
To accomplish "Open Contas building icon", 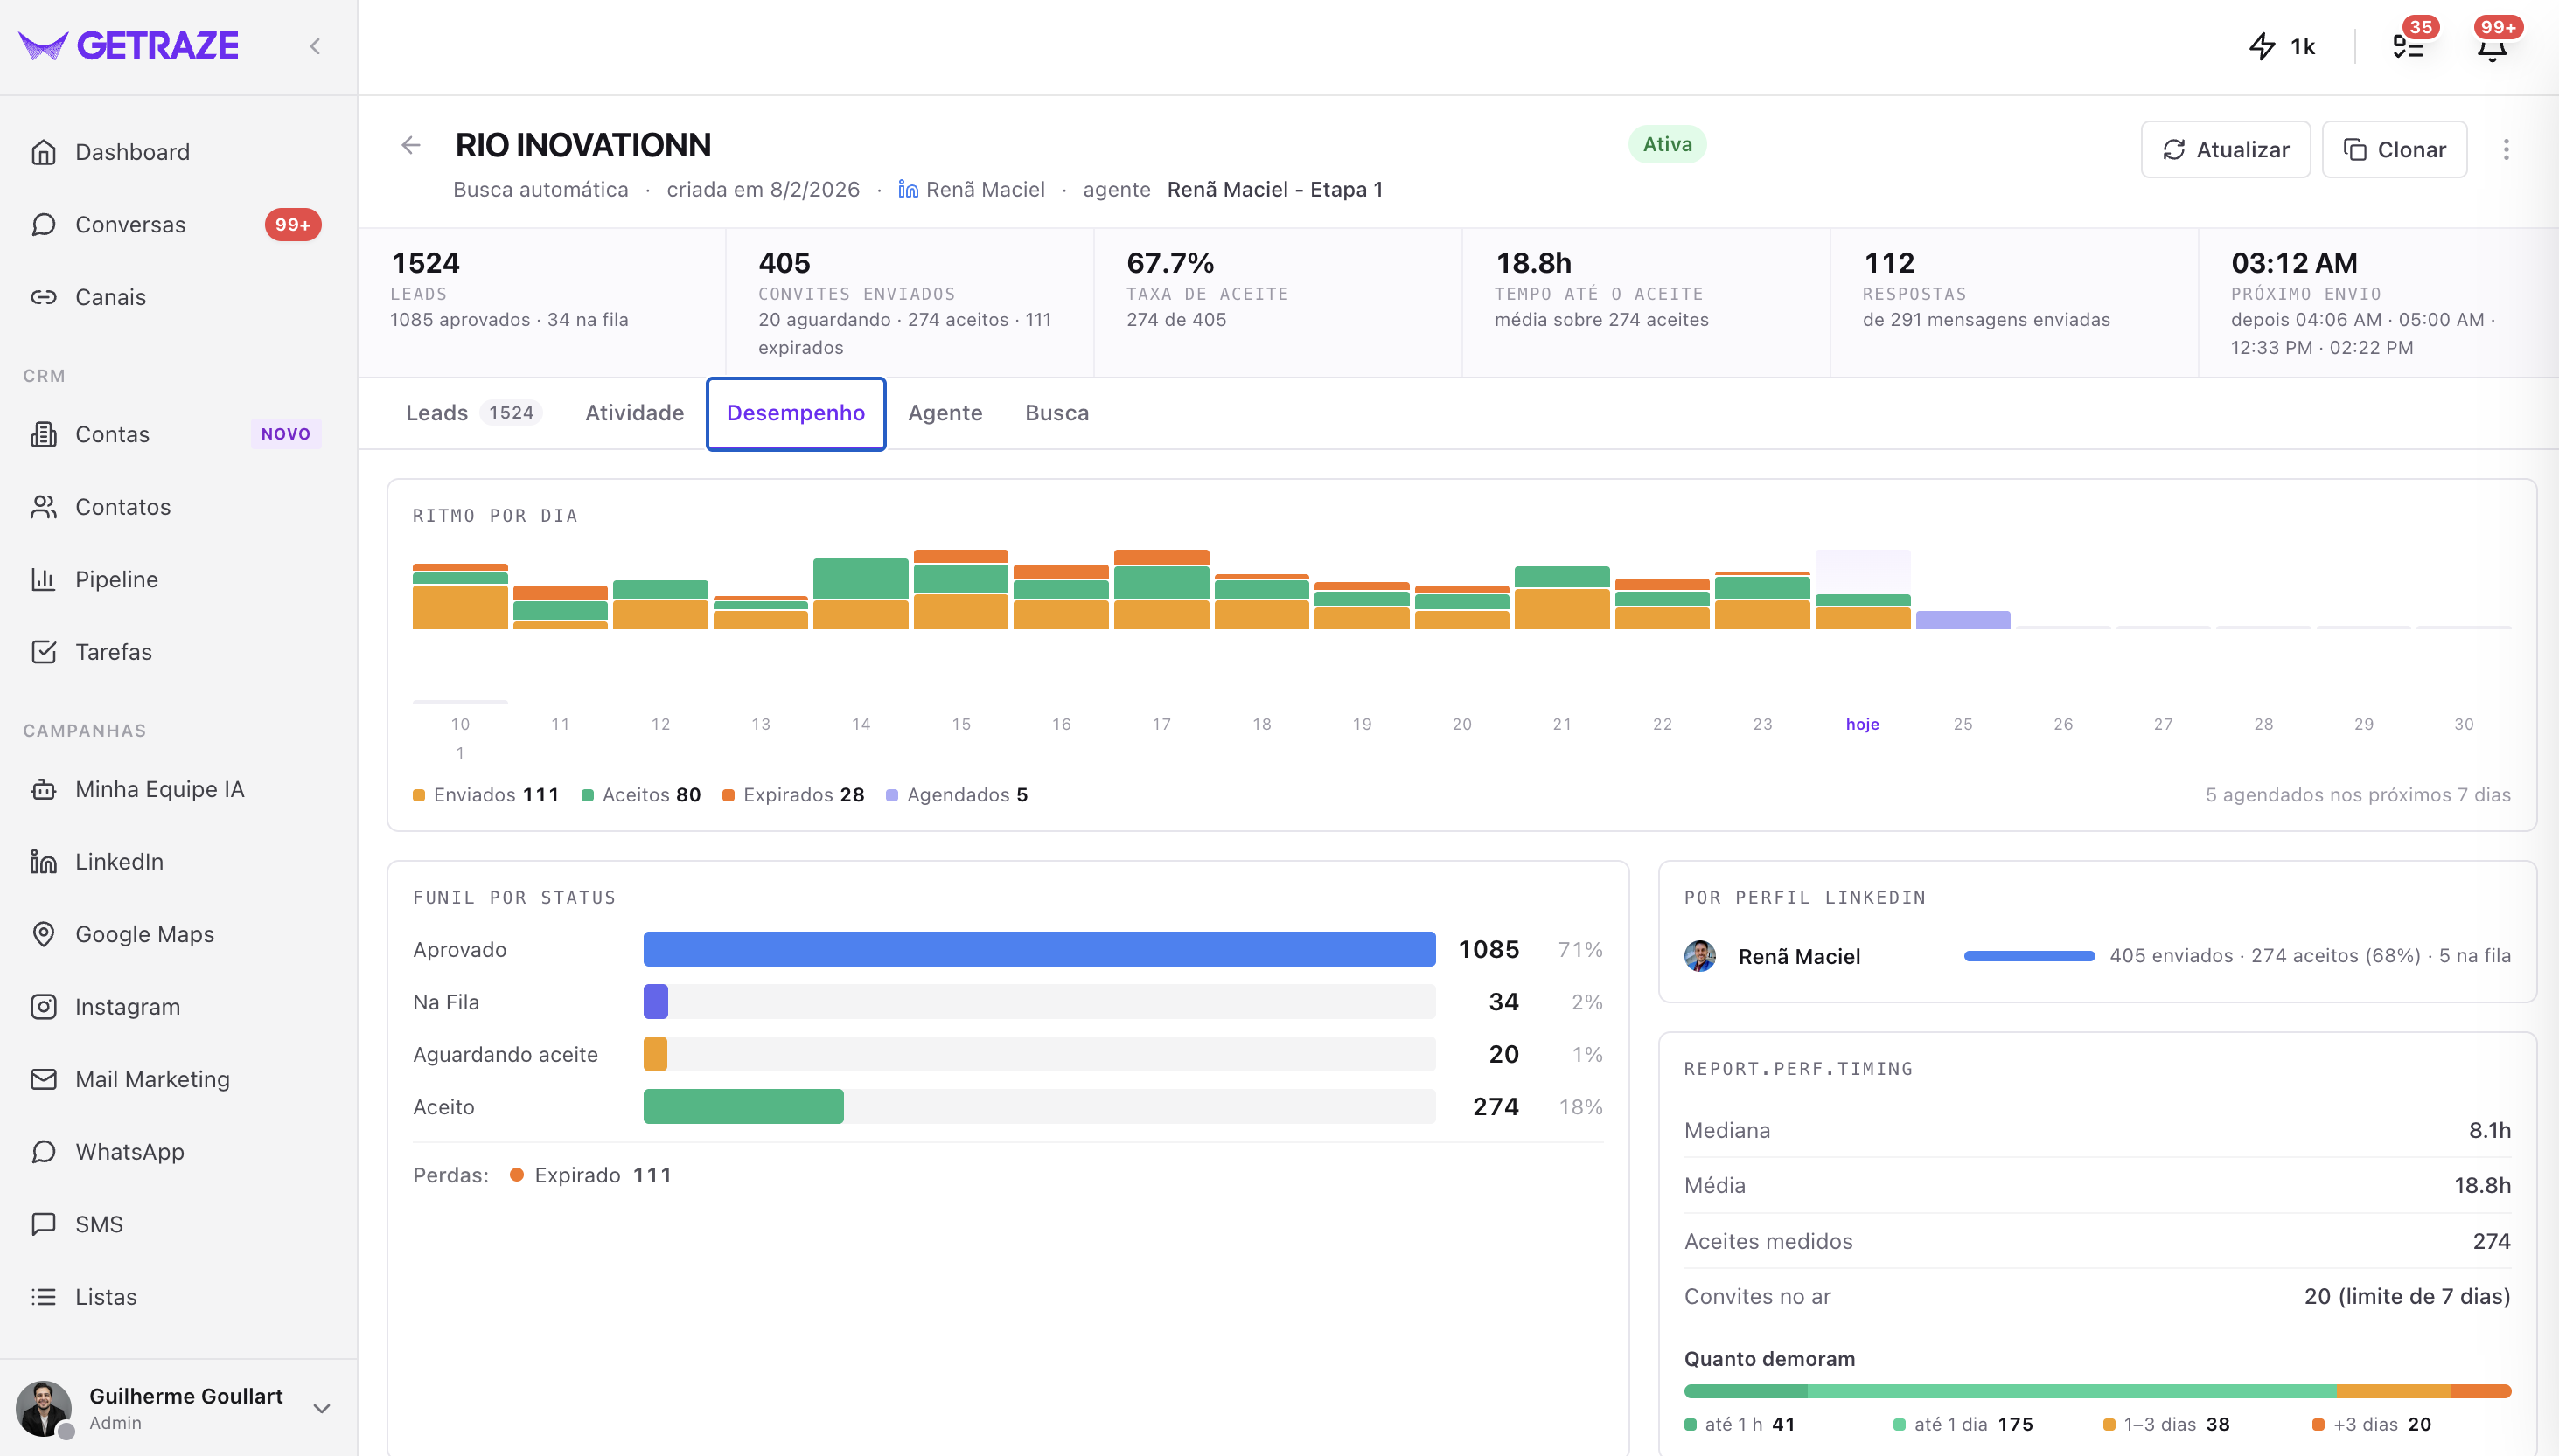I will tap(43, 434).
